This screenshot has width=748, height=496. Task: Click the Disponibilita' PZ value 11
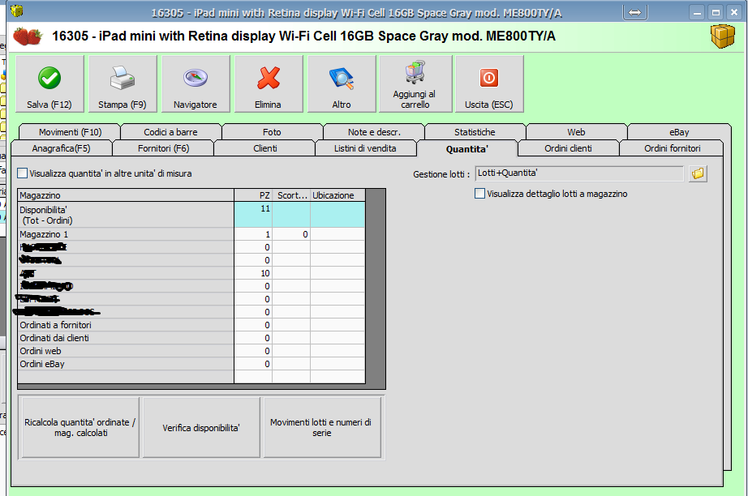(253, 215)
